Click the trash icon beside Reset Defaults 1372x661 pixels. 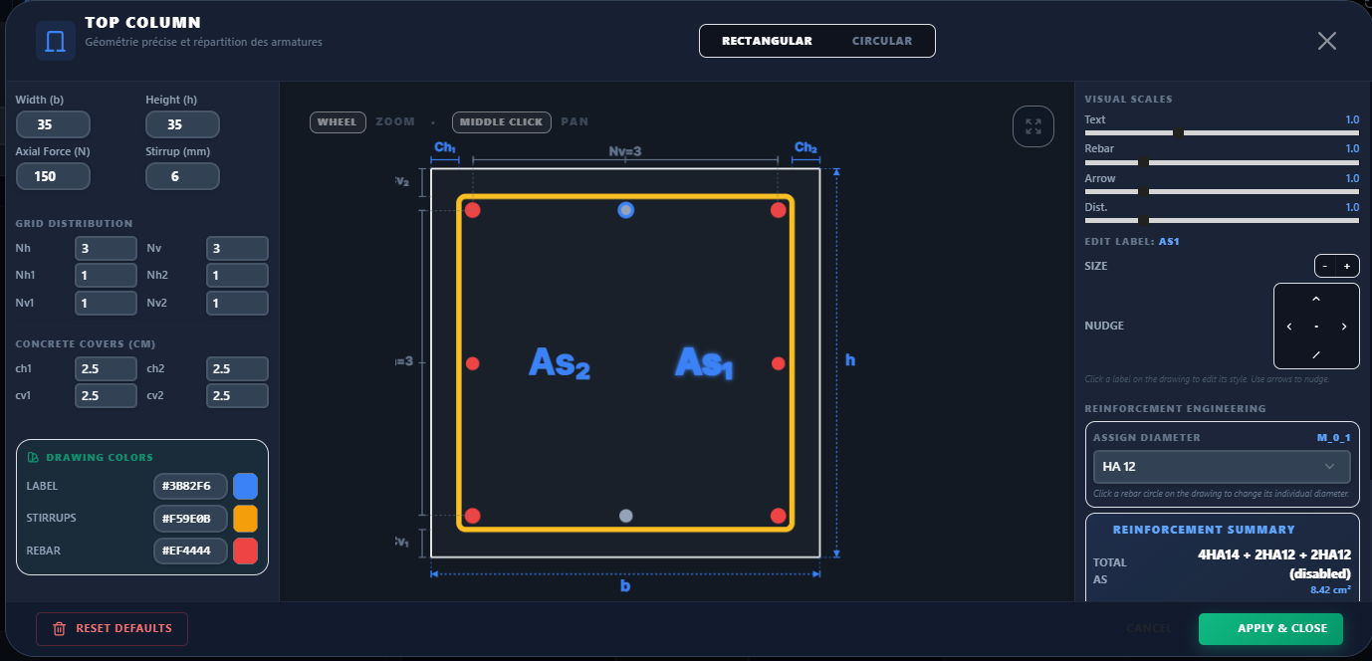click(x=59, y=628)
